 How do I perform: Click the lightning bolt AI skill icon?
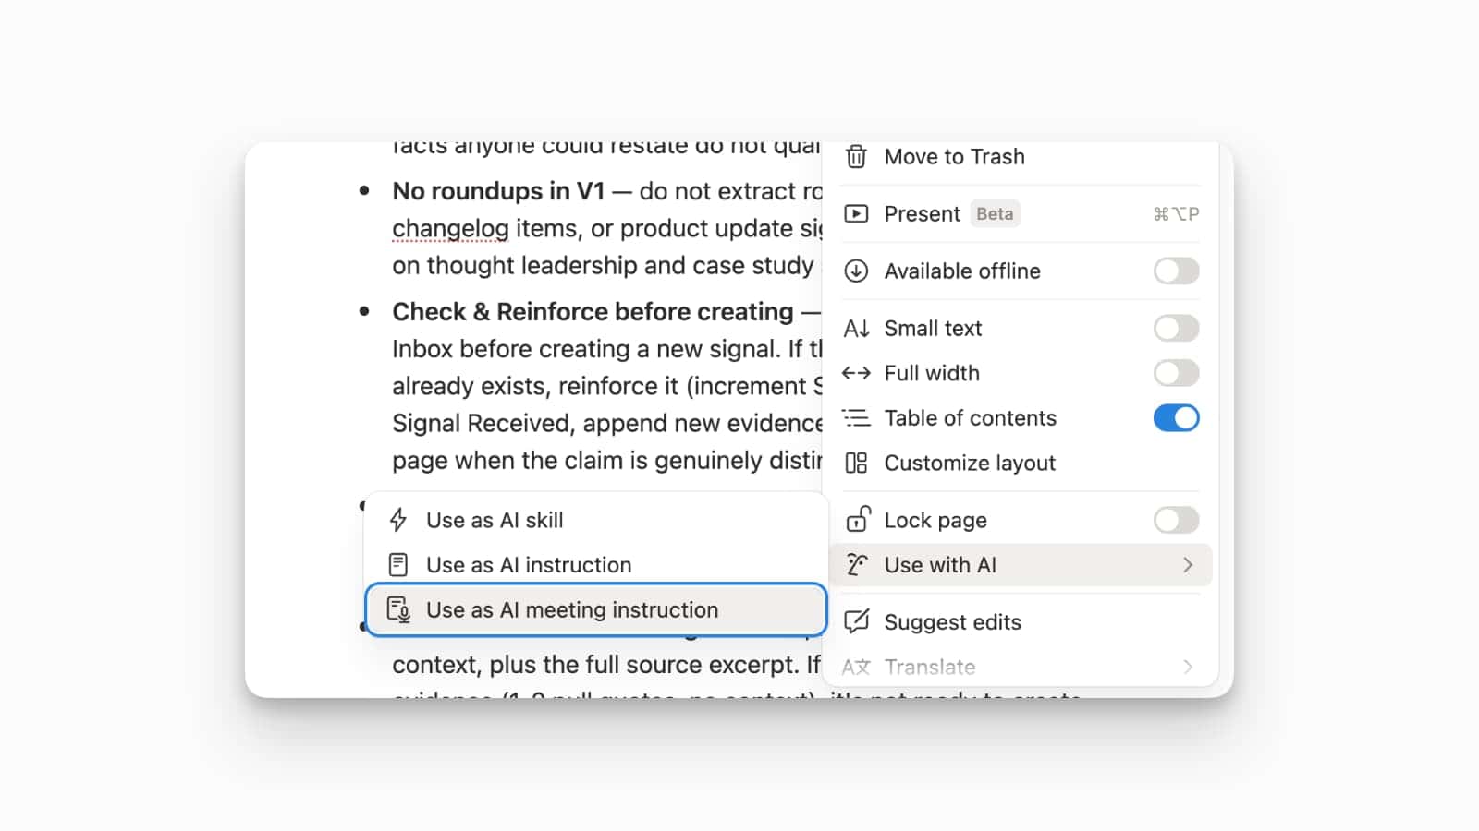(x=398, y=520)
